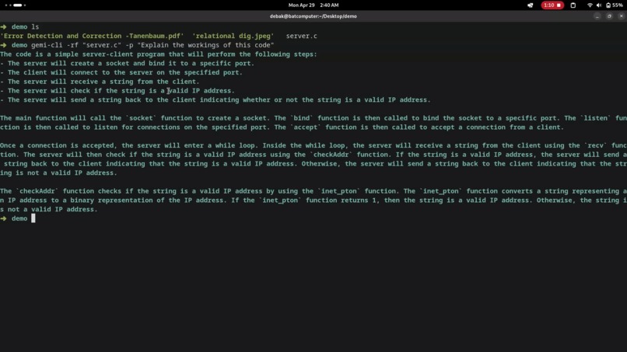Click the ls command on the first prompt line

coord(35,26)
